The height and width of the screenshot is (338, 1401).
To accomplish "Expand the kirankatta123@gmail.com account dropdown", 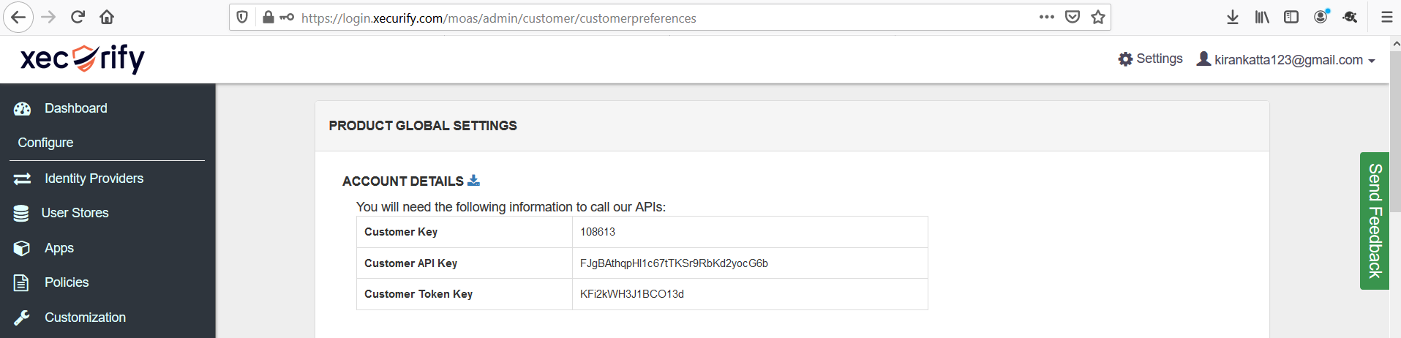I will pyautogui.click(x=1372, y=61).
